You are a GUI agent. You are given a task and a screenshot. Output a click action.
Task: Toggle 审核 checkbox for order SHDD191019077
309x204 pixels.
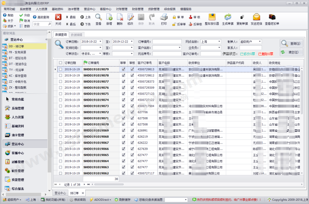pyautogui.click(x=132, y=81)
